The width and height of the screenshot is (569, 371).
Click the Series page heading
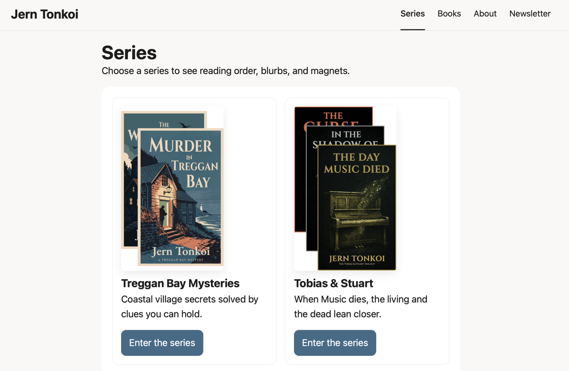click(x=129, y=52)
